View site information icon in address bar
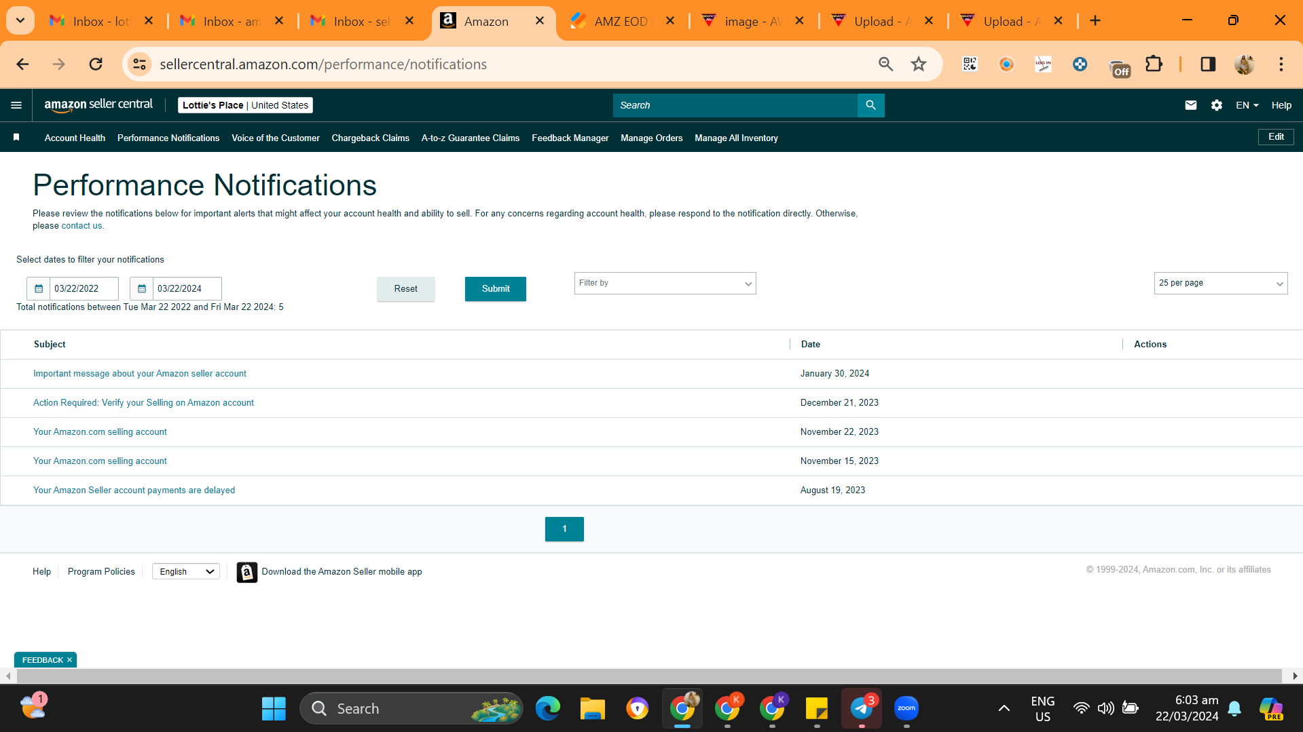 140,64
